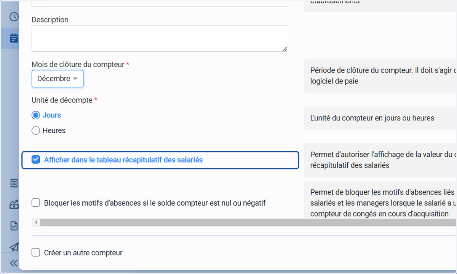
Task: Collapse sidebar with double chevron icon
Action: pyautogui.click(x=14, y=263)
